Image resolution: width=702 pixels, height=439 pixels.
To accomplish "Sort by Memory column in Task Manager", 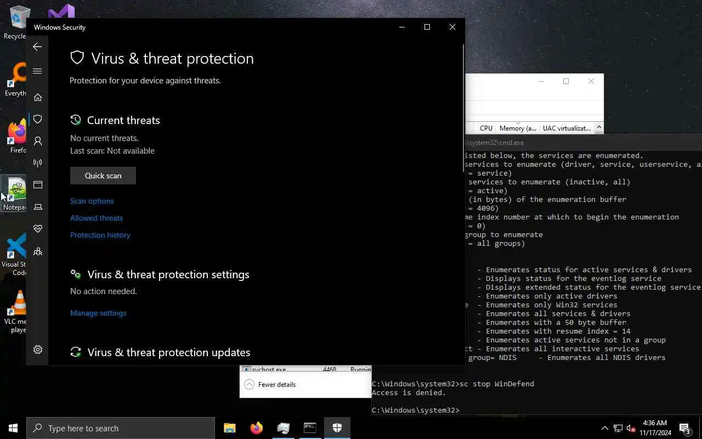I will tap(518, 128).
